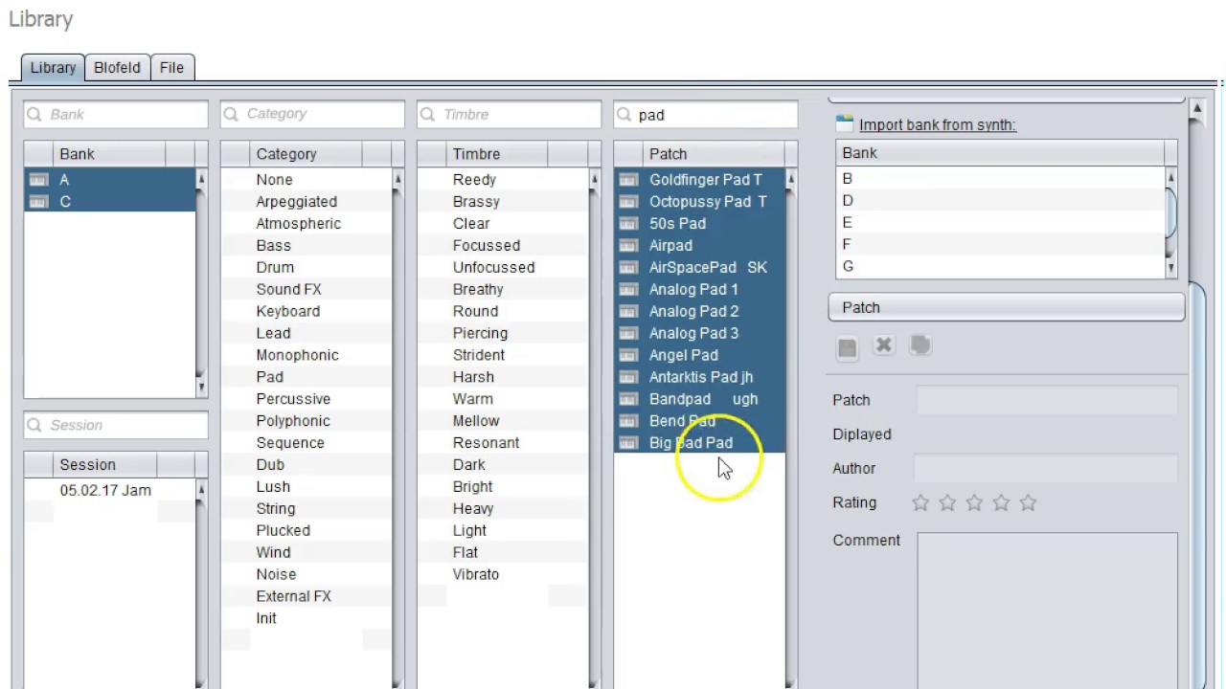This screenshot has width=1226, height=689.
Task: Click the magnifier icon in the pad search box
Action: pyautogui.click(x=624, y=115)
